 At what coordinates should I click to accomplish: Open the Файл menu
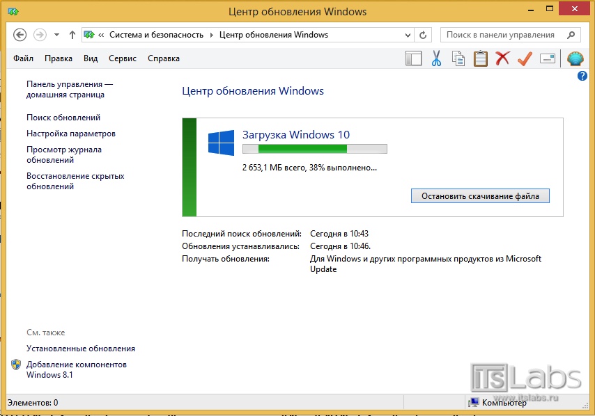23,58
